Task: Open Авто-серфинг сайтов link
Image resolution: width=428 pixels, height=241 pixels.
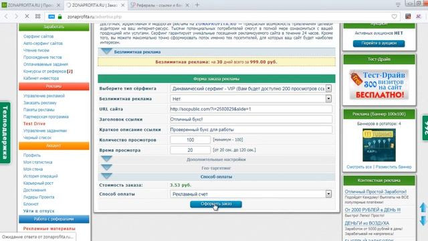Action: 43,43
